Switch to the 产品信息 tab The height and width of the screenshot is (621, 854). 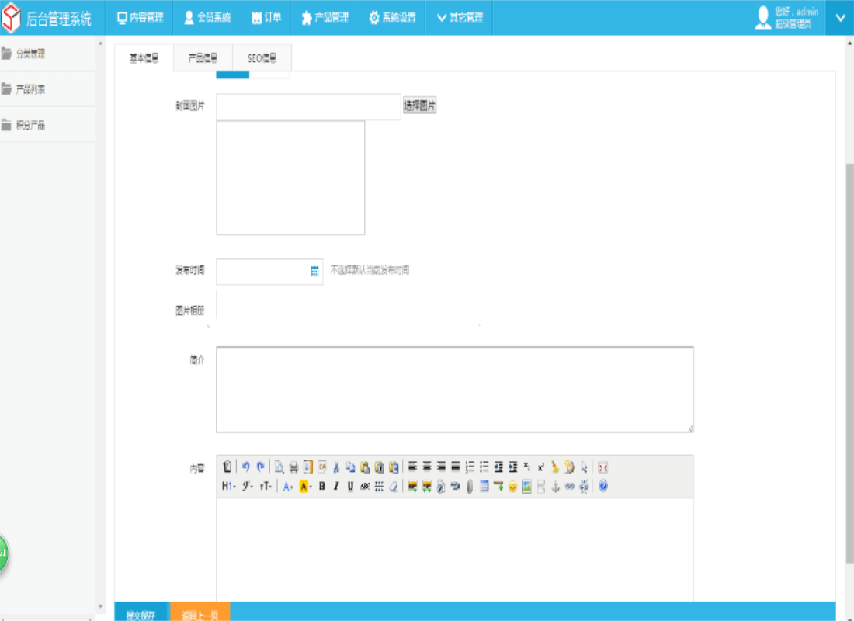click(203, 58)
